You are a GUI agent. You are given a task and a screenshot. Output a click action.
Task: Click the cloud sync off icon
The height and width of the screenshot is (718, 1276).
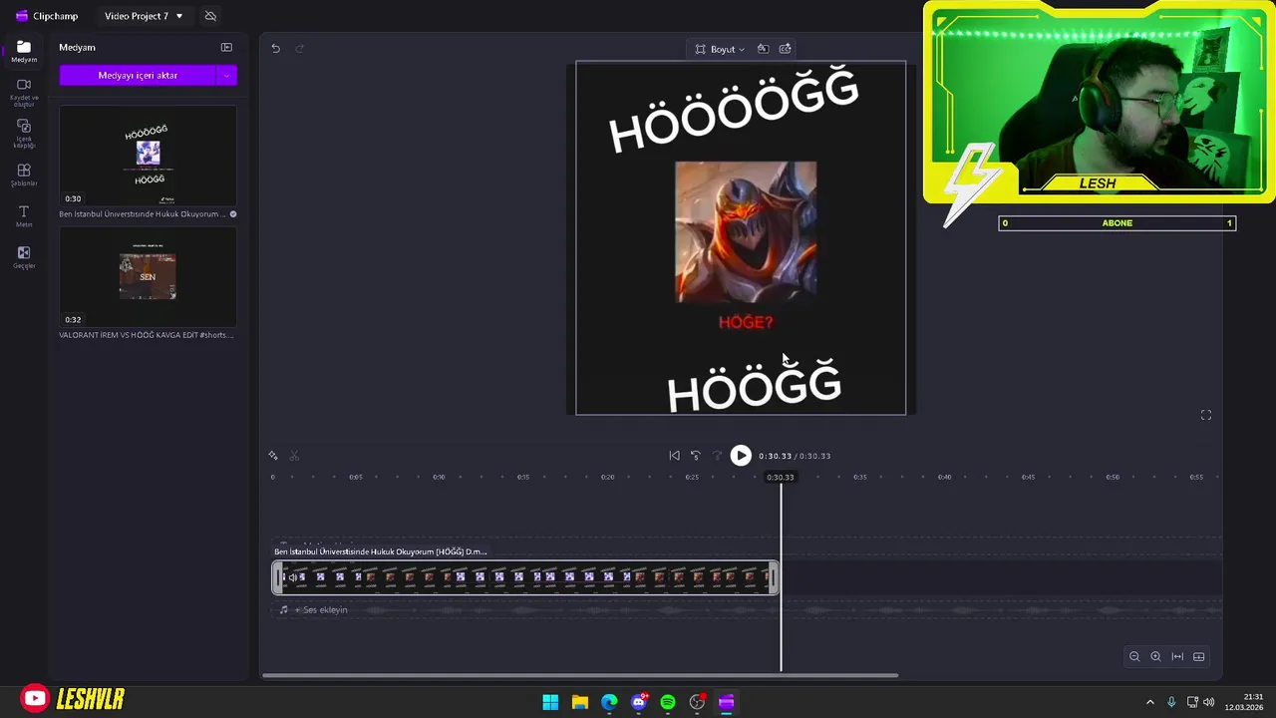(x=210, y=16)
